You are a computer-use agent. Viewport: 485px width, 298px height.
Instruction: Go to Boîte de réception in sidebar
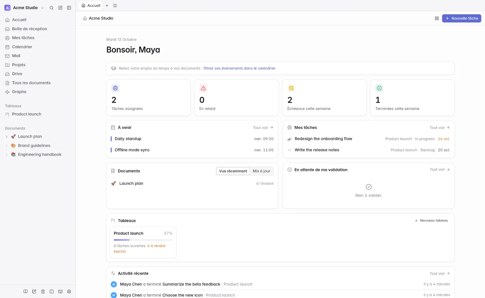click(38, 29)
